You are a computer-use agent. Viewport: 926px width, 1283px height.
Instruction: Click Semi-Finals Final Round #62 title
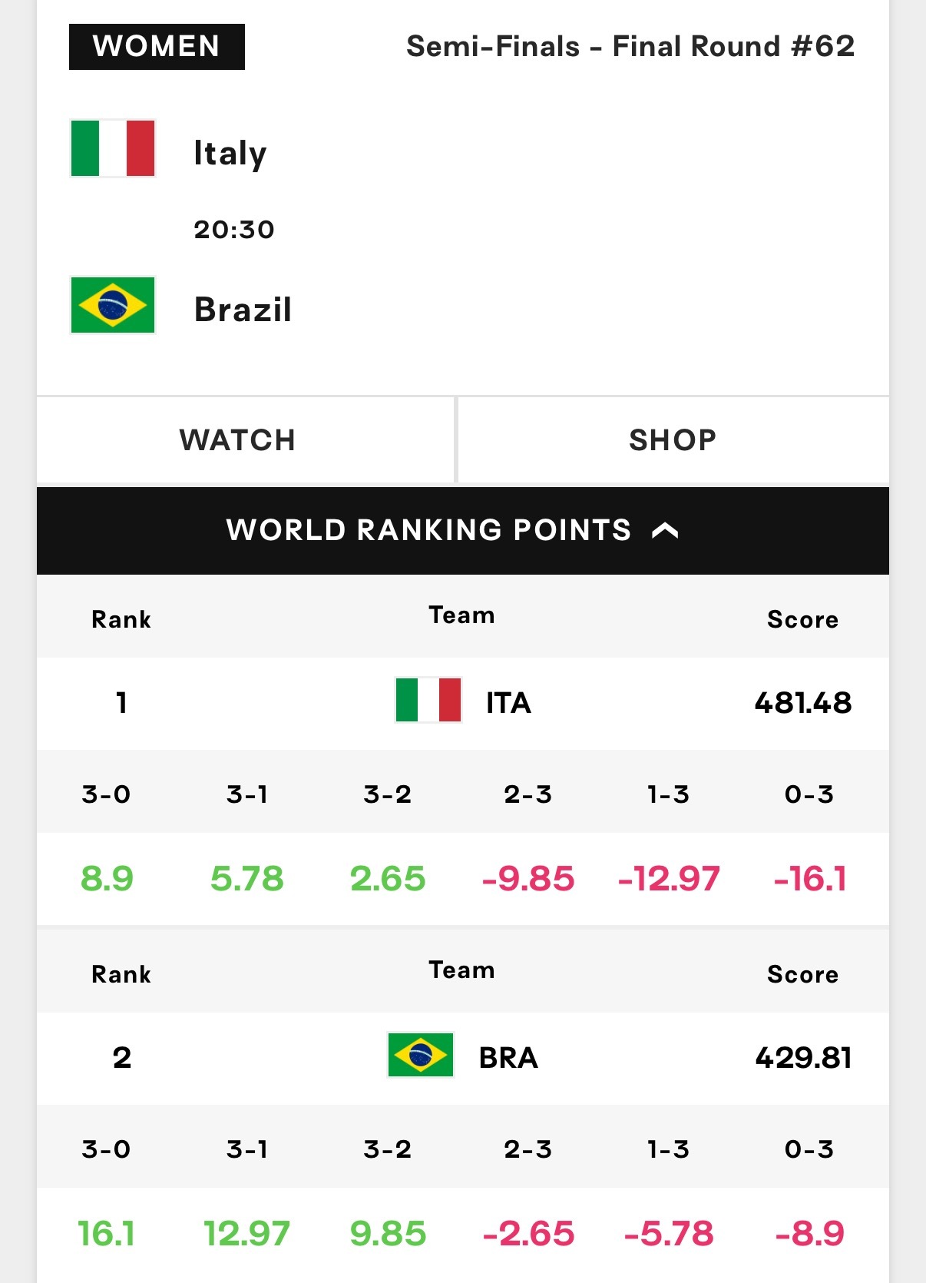[x=630, y=46]
